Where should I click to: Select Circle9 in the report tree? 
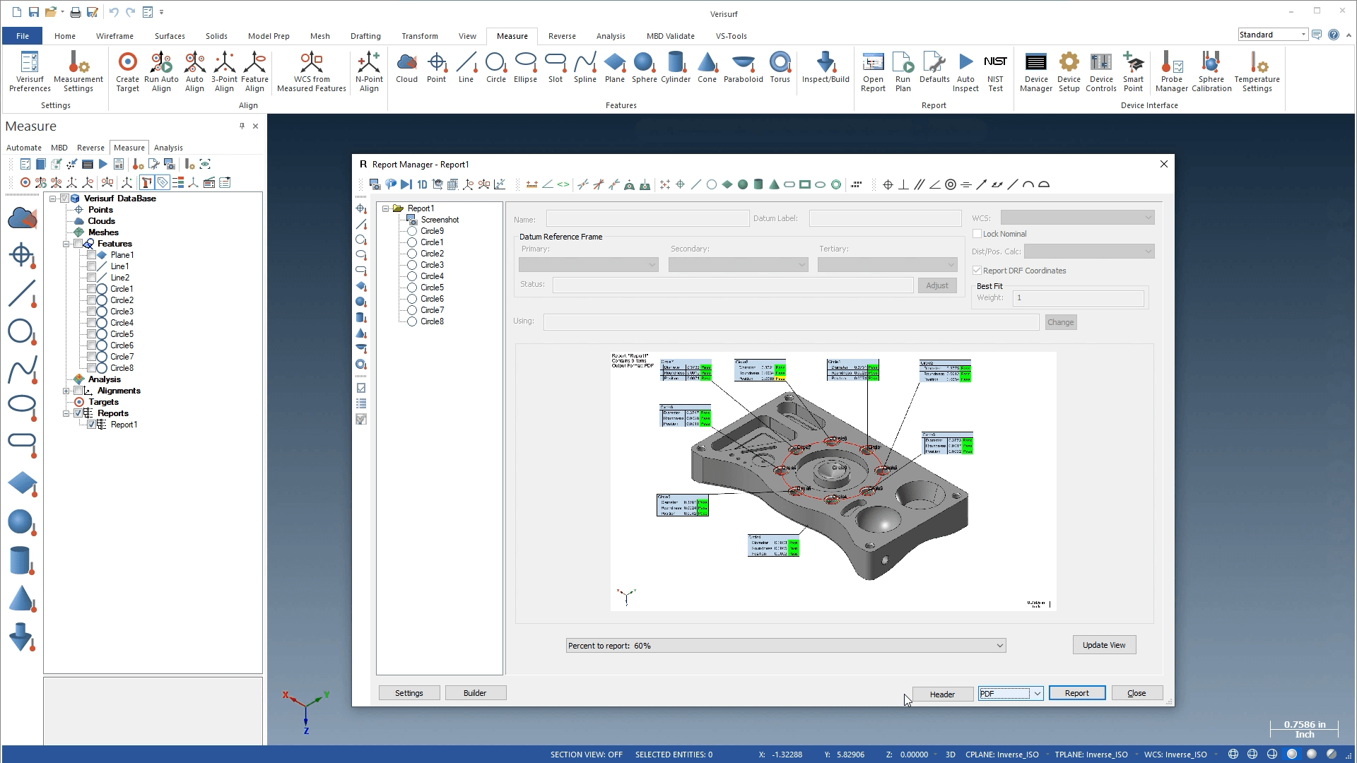tap(432, 231)
